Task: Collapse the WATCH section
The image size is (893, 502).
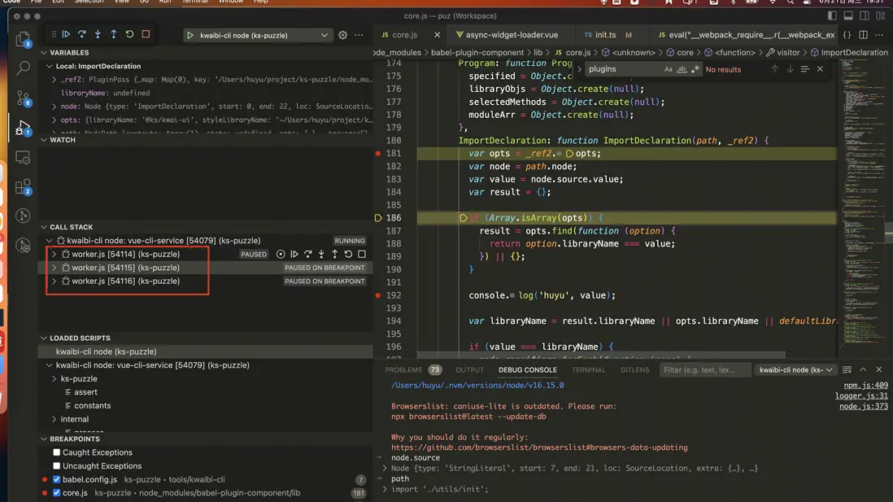Action: (x=44, y=140)
